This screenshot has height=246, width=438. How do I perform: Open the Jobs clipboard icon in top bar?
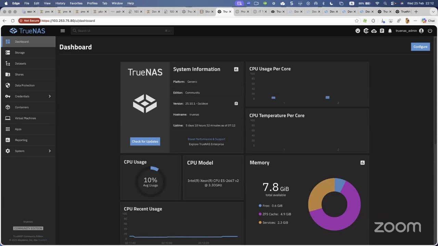pyautogui.click(x=382, y=31)
